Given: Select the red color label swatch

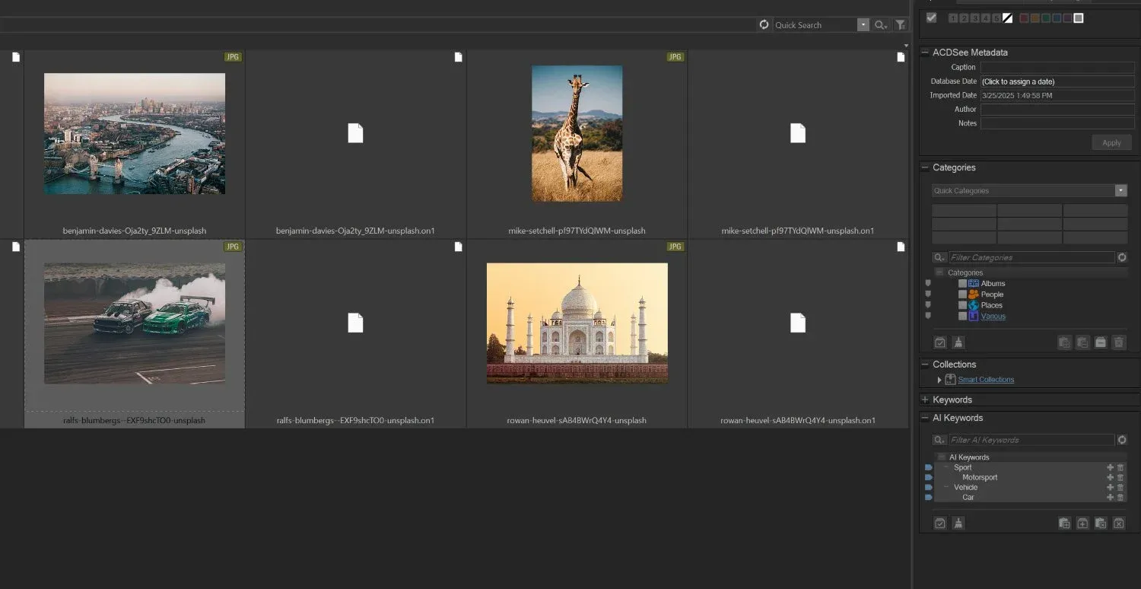Looking at the screenshot, I should [x=1024, y=17].
